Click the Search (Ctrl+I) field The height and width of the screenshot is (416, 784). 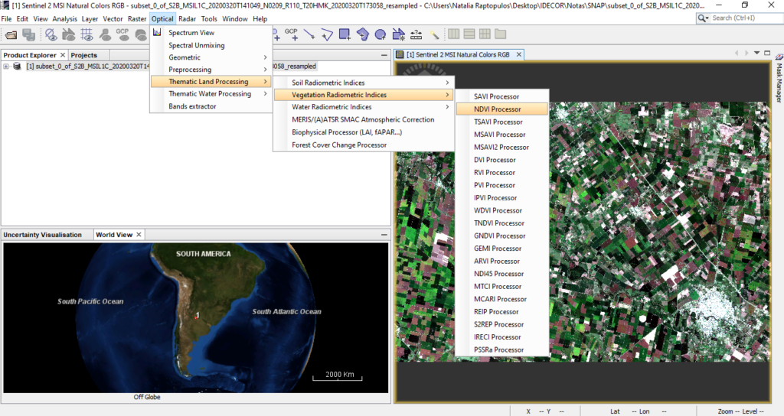tap(746, 18)
